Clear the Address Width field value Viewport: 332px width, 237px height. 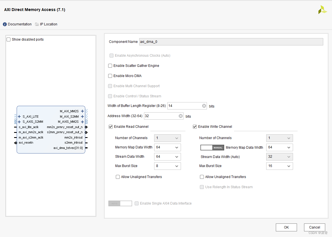181,116
